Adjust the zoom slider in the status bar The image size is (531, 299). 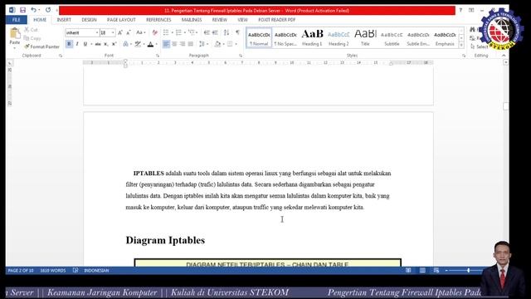point(468,270)
